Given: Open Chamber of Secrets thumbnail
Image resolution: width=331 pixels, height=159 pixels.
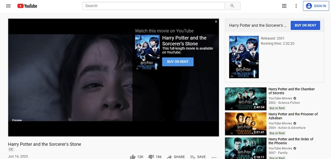Looking at the screenshot, I should click(246, 99).
